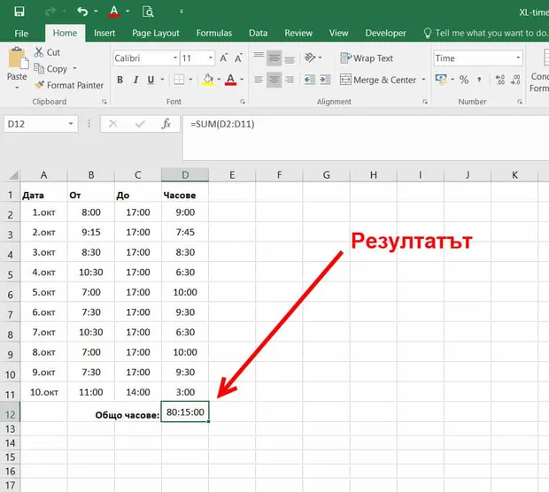The height and width of the screenshot is (492, 549).
Task: Click the Save icon in quick access toolbar
Action: [19, 12]
